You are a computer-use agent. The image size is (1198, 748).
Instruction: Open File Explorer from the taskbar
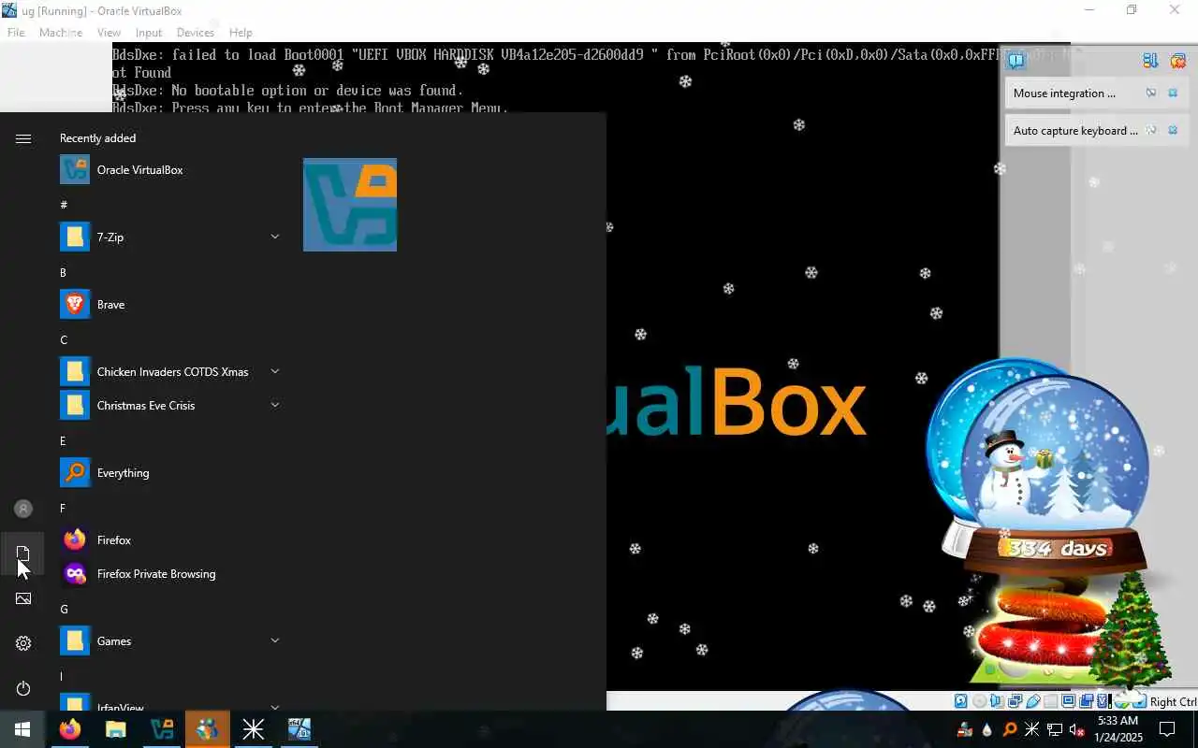click(115, 729)
